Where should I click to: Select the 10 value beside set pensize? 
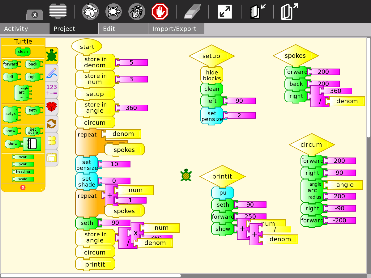114,164
